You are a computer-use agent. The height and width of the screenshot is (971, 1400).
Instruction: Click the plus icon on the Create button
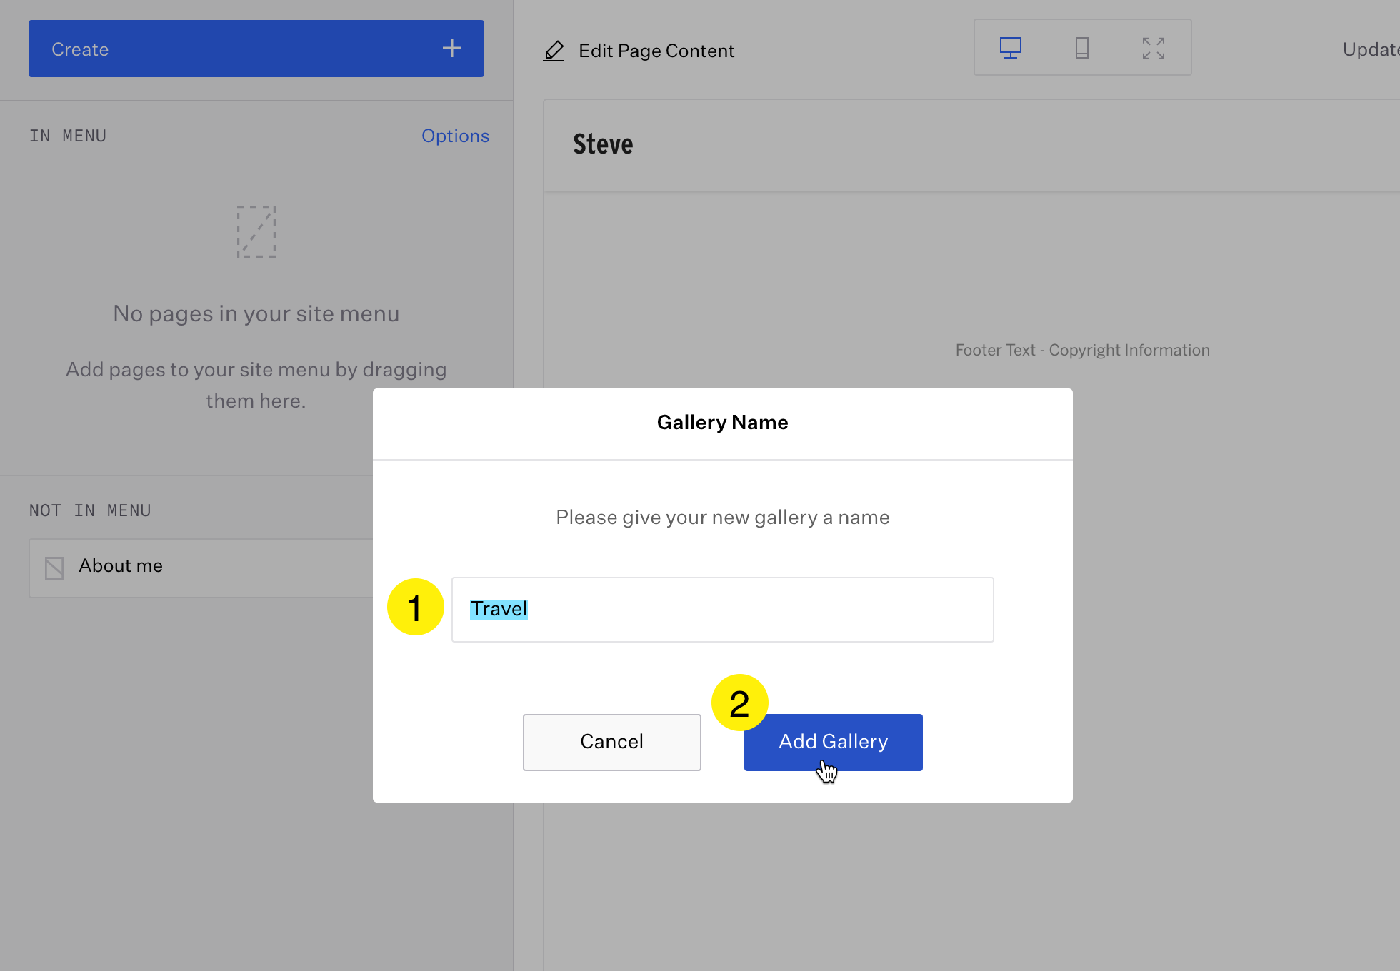(451, 48)
